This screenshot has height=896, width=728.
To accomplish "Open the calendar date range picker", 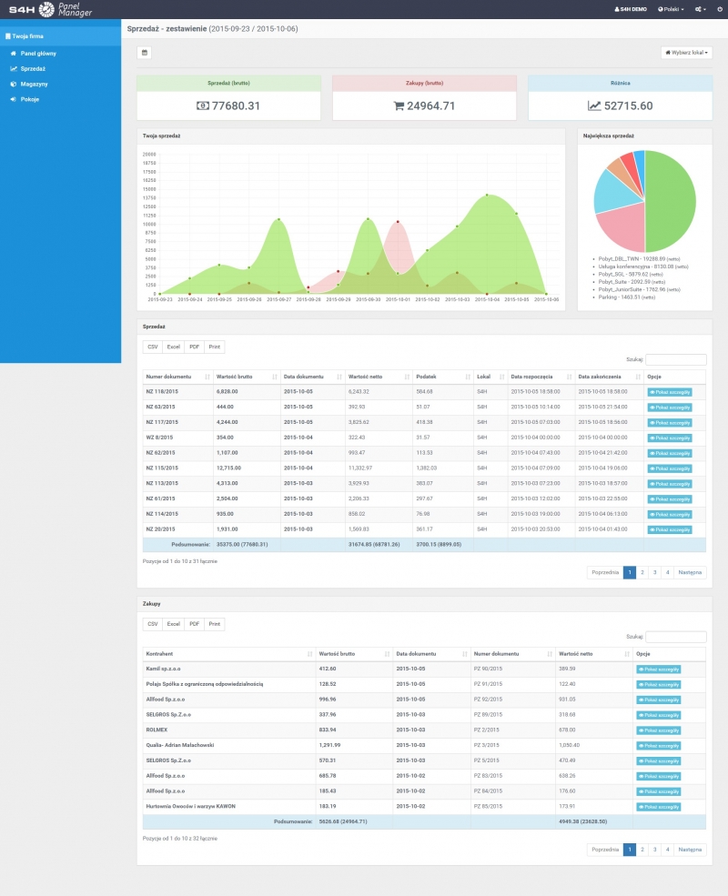I will pos(144,53).
